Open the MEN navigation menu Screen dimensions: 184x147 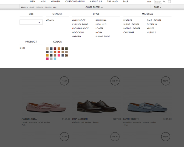pyautogui.click(x=43, y=1)
